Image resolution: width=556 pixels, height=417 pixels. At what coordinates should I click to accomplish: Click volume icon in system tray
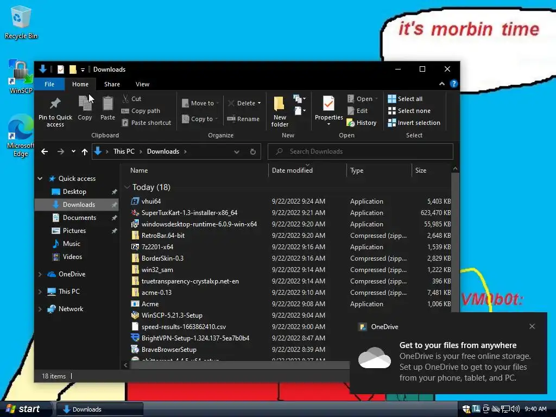[x=515, y=409]
